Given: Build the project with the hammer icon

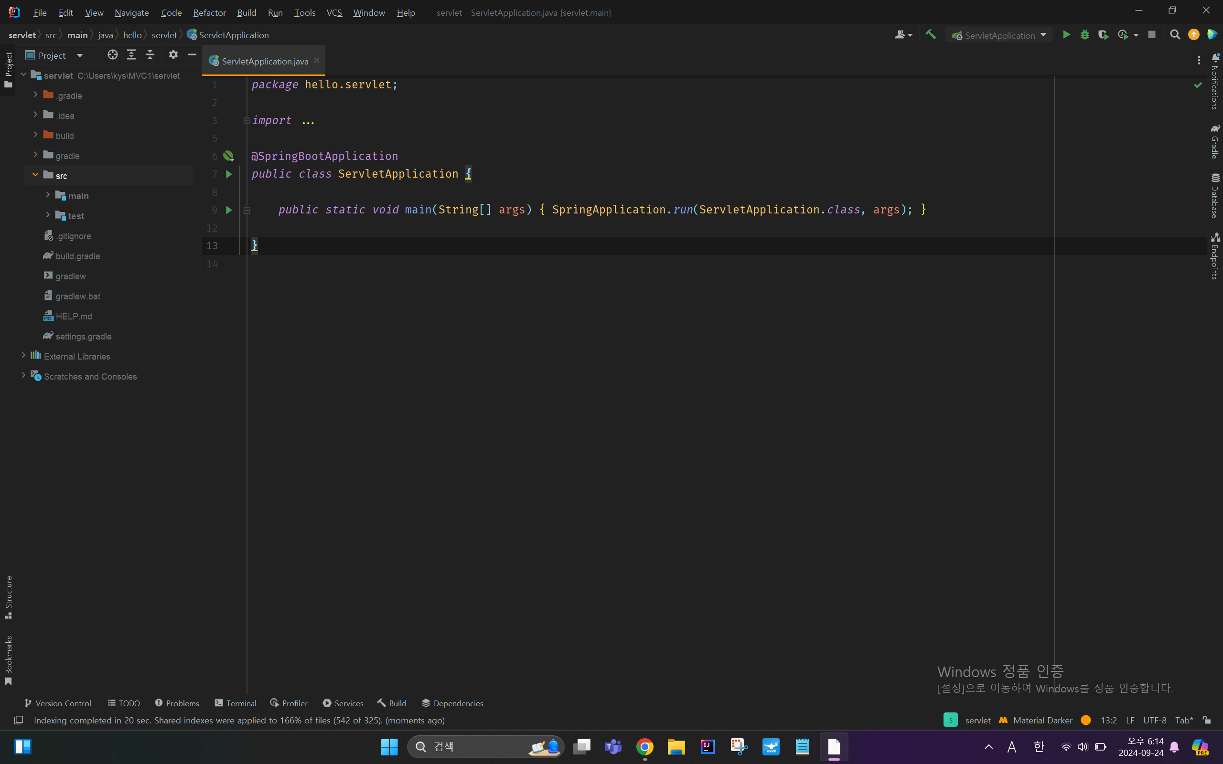Looking at the screenshot, I should pos(931,35).
